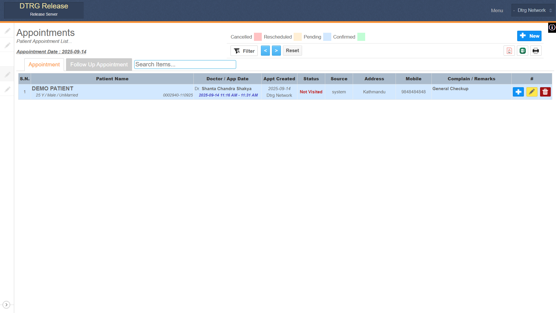Click Dr. Shanta Chandra Shakya
Viewport: 556px width, 313px height.
pyautogui.click(x=223, y=89)
